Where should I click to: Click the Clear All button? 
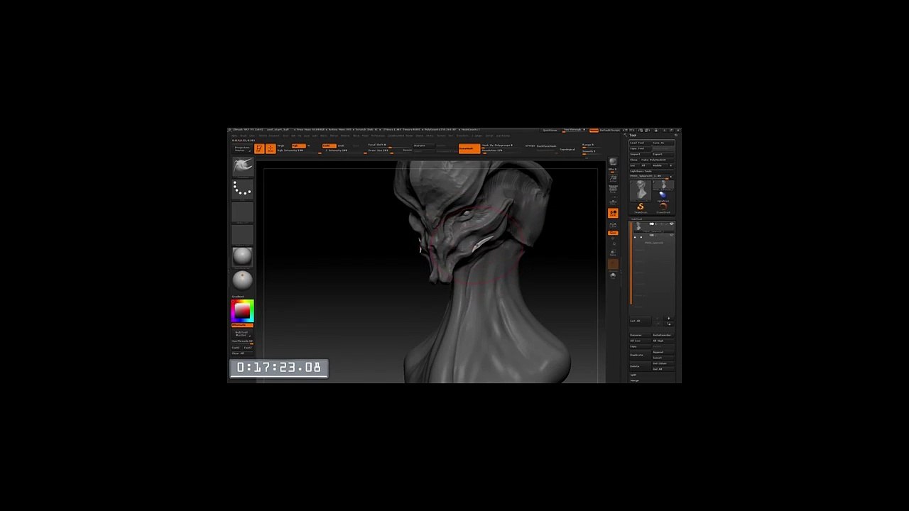pos(241,353)
